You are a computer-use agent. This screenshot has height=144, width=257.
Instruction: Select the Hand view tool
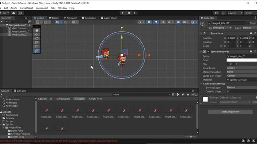(x=37, y=30)
